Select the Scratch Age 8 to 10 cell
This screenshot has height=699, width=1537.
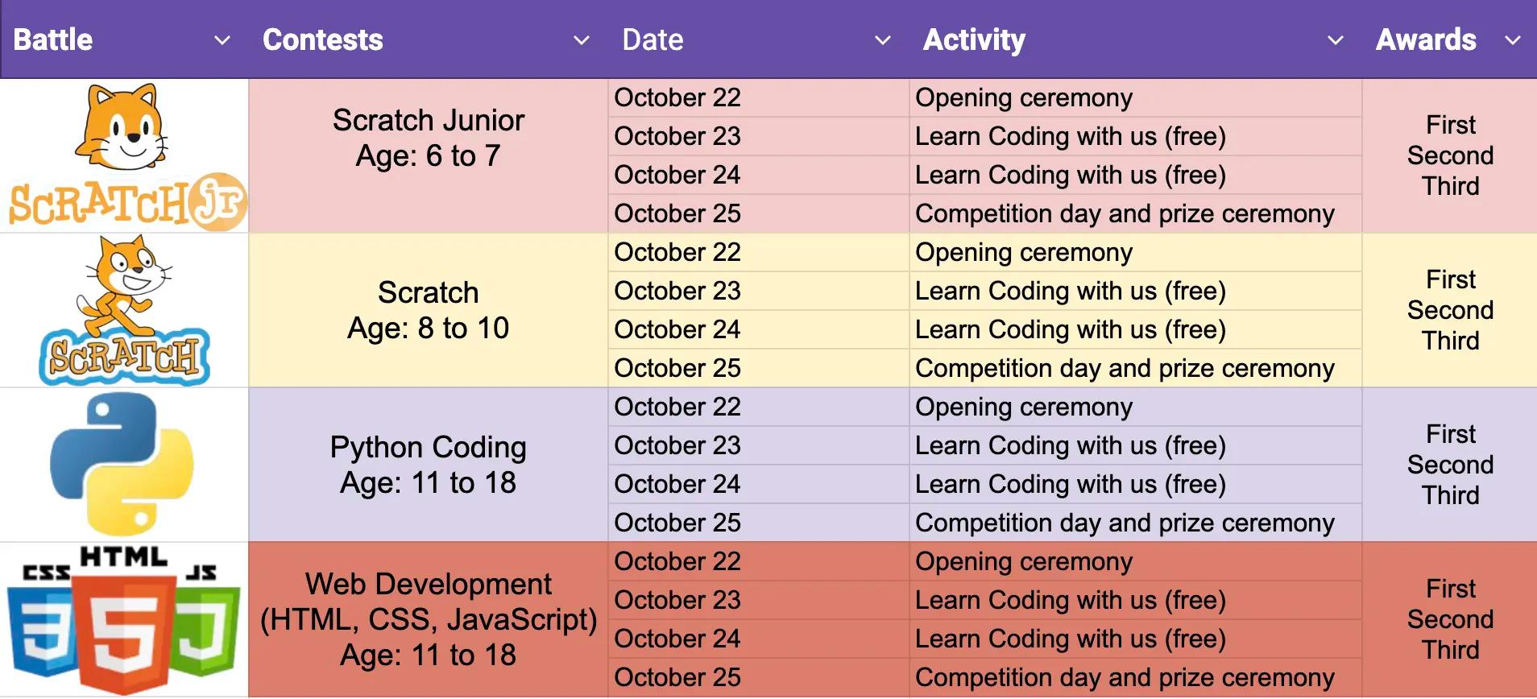point(428,310)
